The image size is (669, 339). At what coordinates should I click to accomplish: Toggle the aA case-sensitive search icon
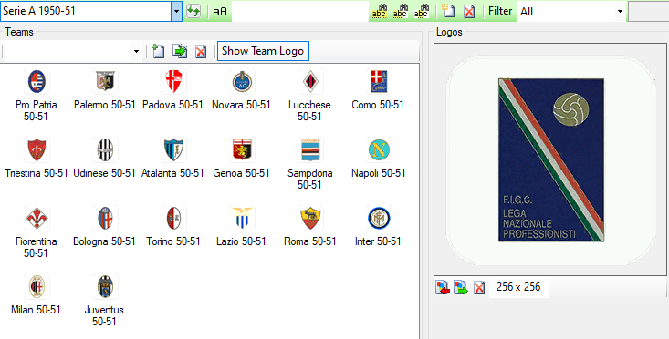pos(220,12)
